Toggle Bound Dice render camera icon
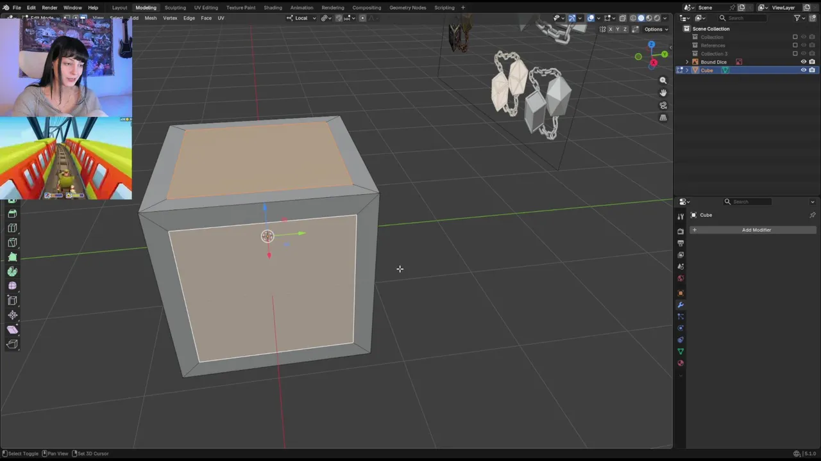This screenshot has width=821, height=461. coord(812,62)
